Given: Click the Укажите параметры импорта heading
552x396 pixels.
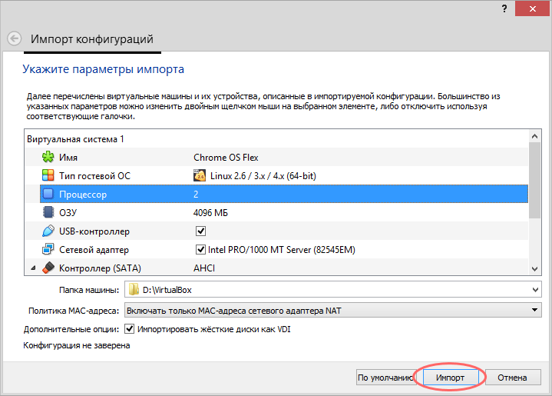Looking at the screenshot, I should [x=103, y=69].
